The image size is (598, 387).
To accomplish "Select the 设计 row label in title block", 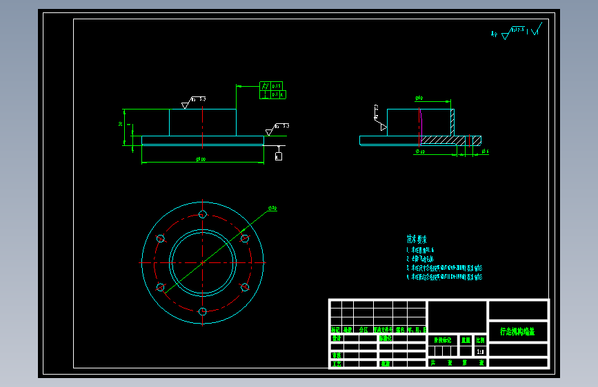I will click(x=337, y=338).
